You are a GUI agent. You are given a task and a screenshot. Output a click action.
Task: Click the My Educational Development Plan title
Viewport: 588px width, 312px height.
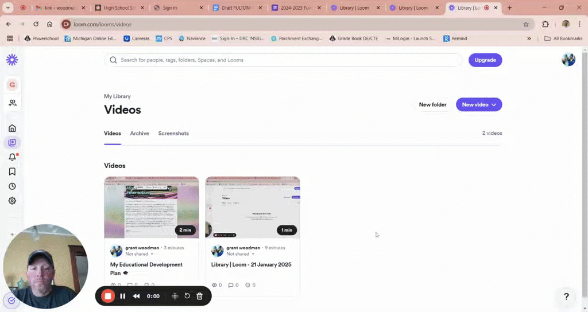coord(146,268)
